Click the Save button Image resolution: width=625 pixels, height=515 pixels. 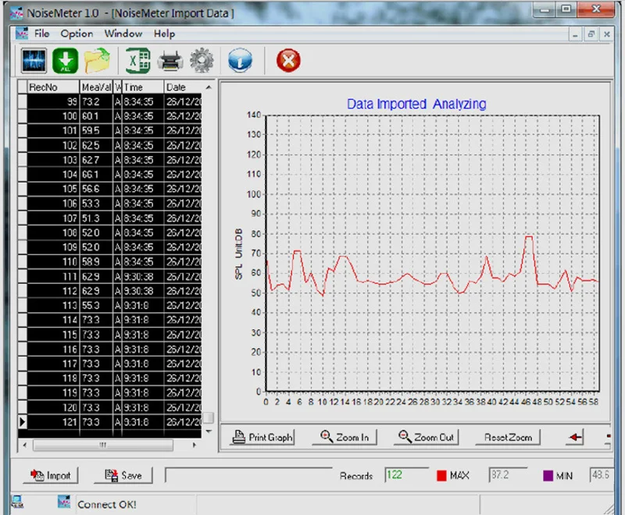pos(123,475)
